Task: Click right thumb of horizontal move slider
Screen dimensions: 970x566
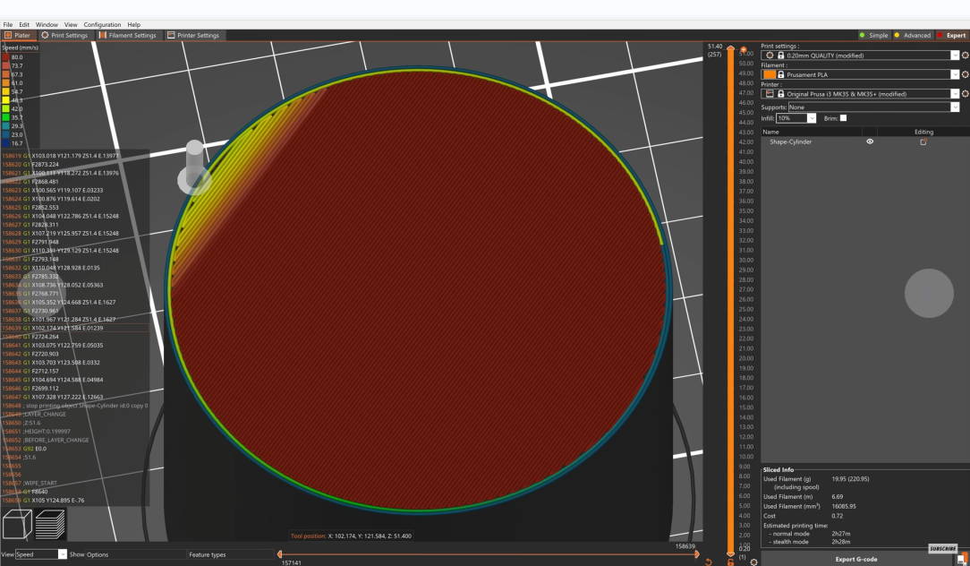Action: click(697, 554)
